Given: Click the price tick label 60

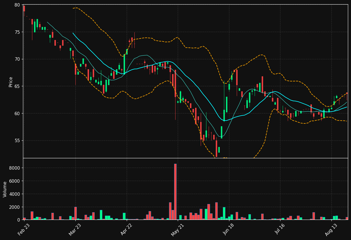Looking at the screenshot, I should [17, 113].
